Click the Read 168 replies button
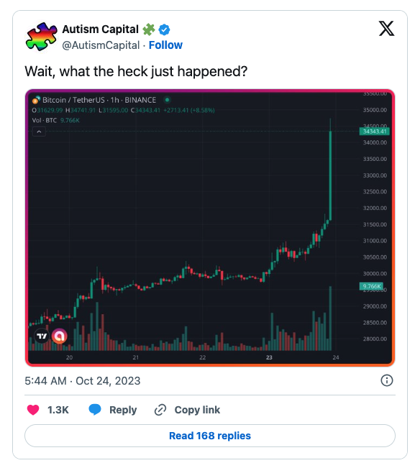415x463 pixels. click(210, 436)
